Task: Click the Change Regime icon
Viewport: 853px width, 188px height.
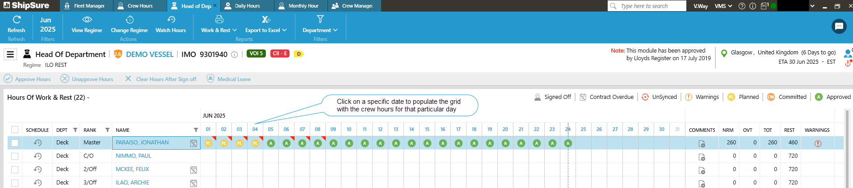Action: click(129, 20)
